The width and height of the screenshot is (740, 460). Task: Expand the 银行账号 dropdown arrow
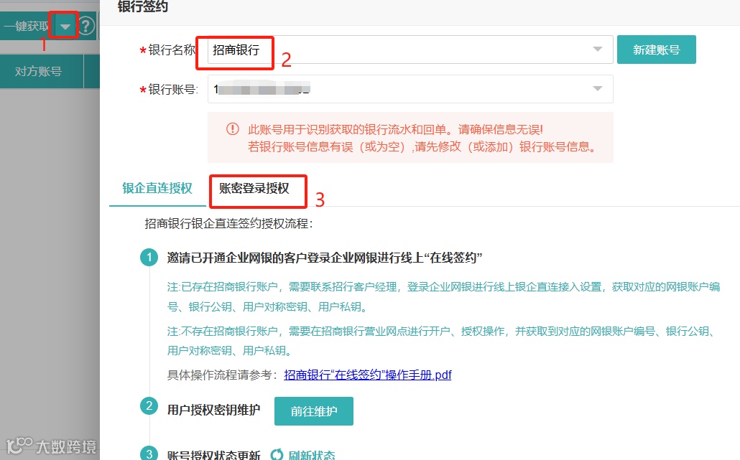[x=598, y=88]
